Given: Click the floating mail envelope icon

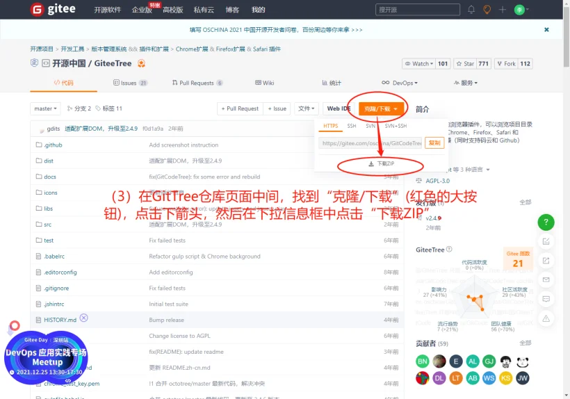Looking at the screenshot, I should pyautogui.click(x=546, y=280).
